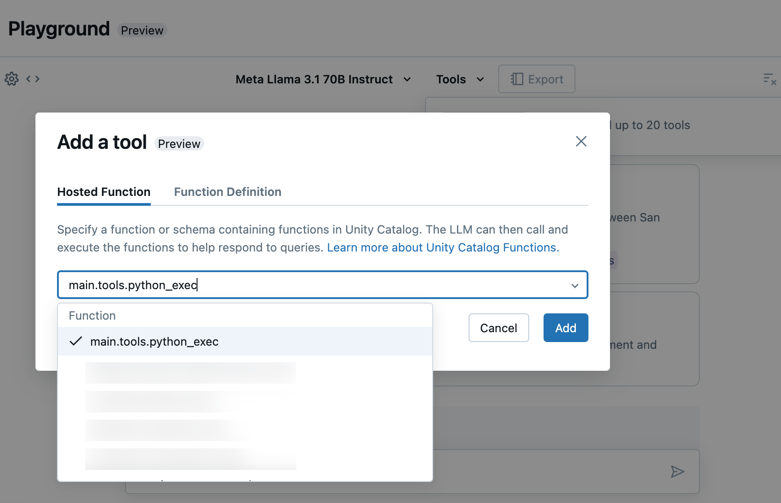Click the Preview badge next to Add a tool
The height and width of the screenshot is (503, 781).
(x=179, y=143)
